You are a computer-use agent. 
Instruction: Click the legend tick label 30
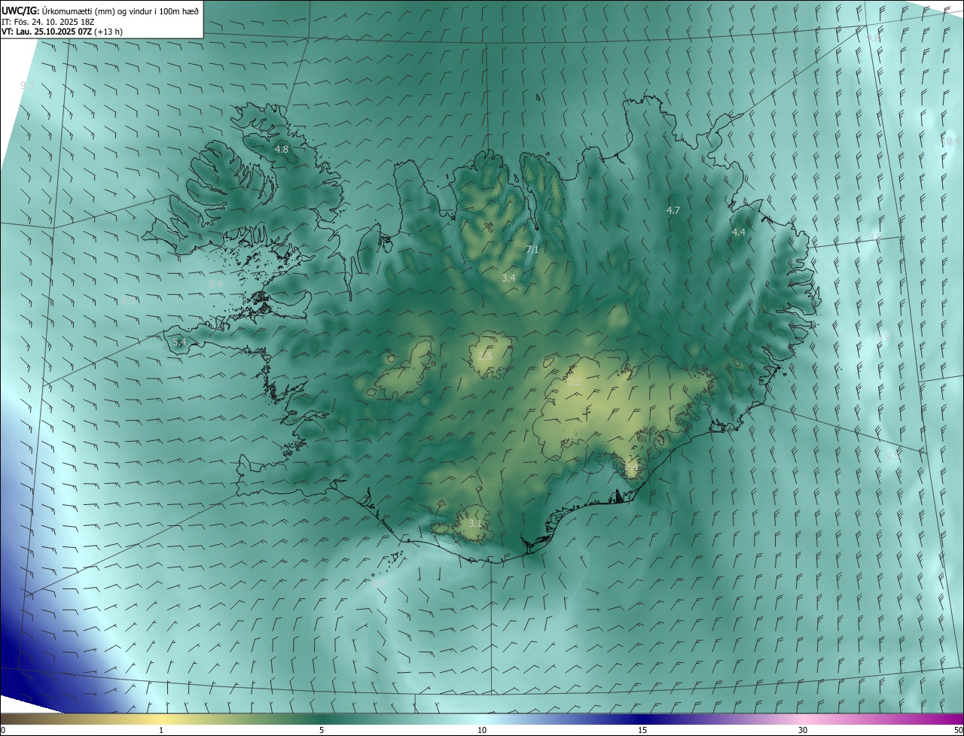pyautogui.click(x=803, y=731)
